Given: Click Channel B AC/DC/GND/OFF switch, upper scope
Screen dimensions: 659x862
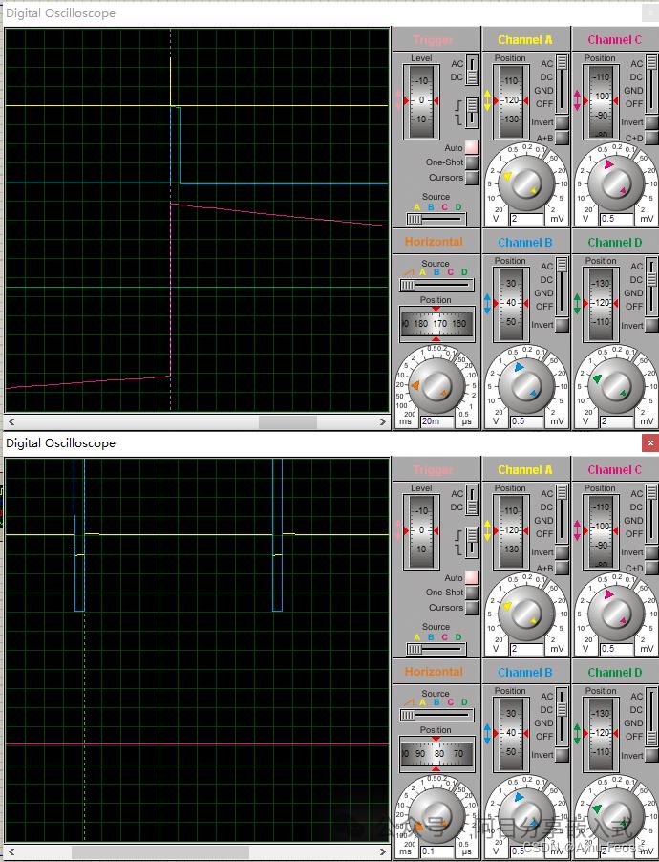Looking at the screenshot, I should pyautogui.click(x=562, y=287).
